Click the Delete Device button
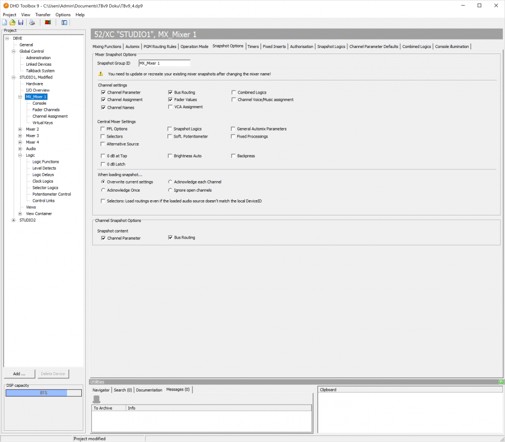This screenshot has height=442, width=505. [53, 374]
